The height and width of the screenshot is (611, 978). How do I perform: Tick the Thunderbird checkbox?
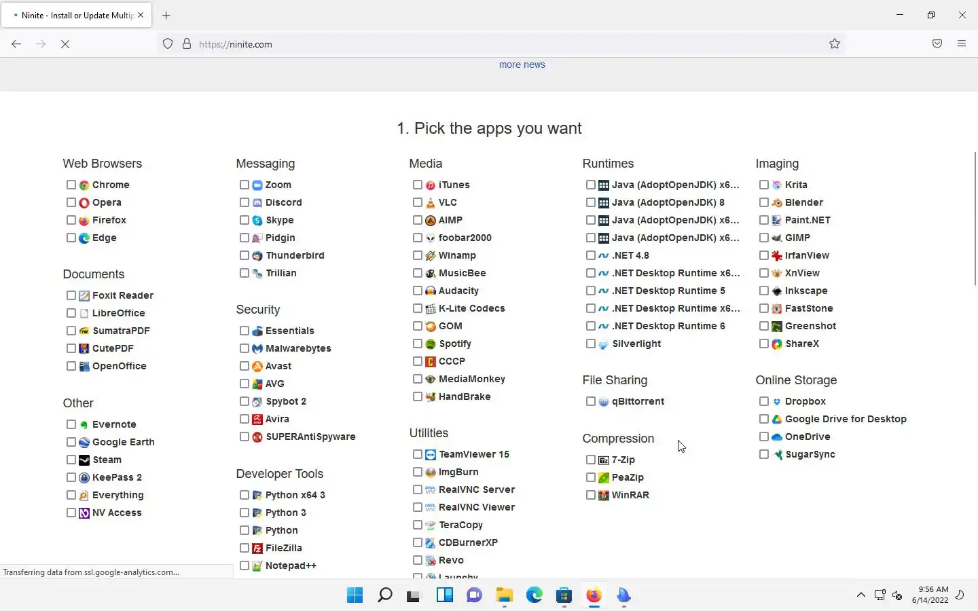pos(244,255)
